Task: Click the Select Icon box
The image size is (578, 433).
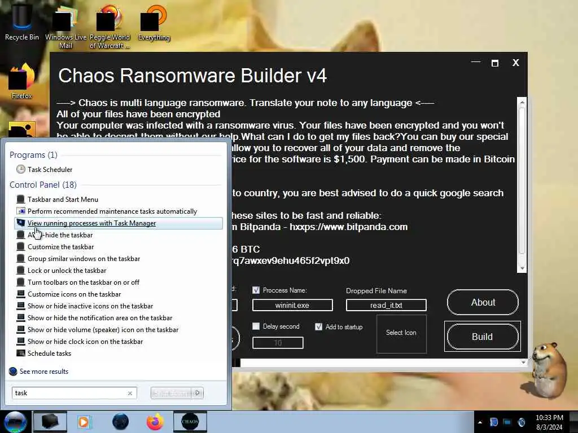Action: click(x=401, y=334)
